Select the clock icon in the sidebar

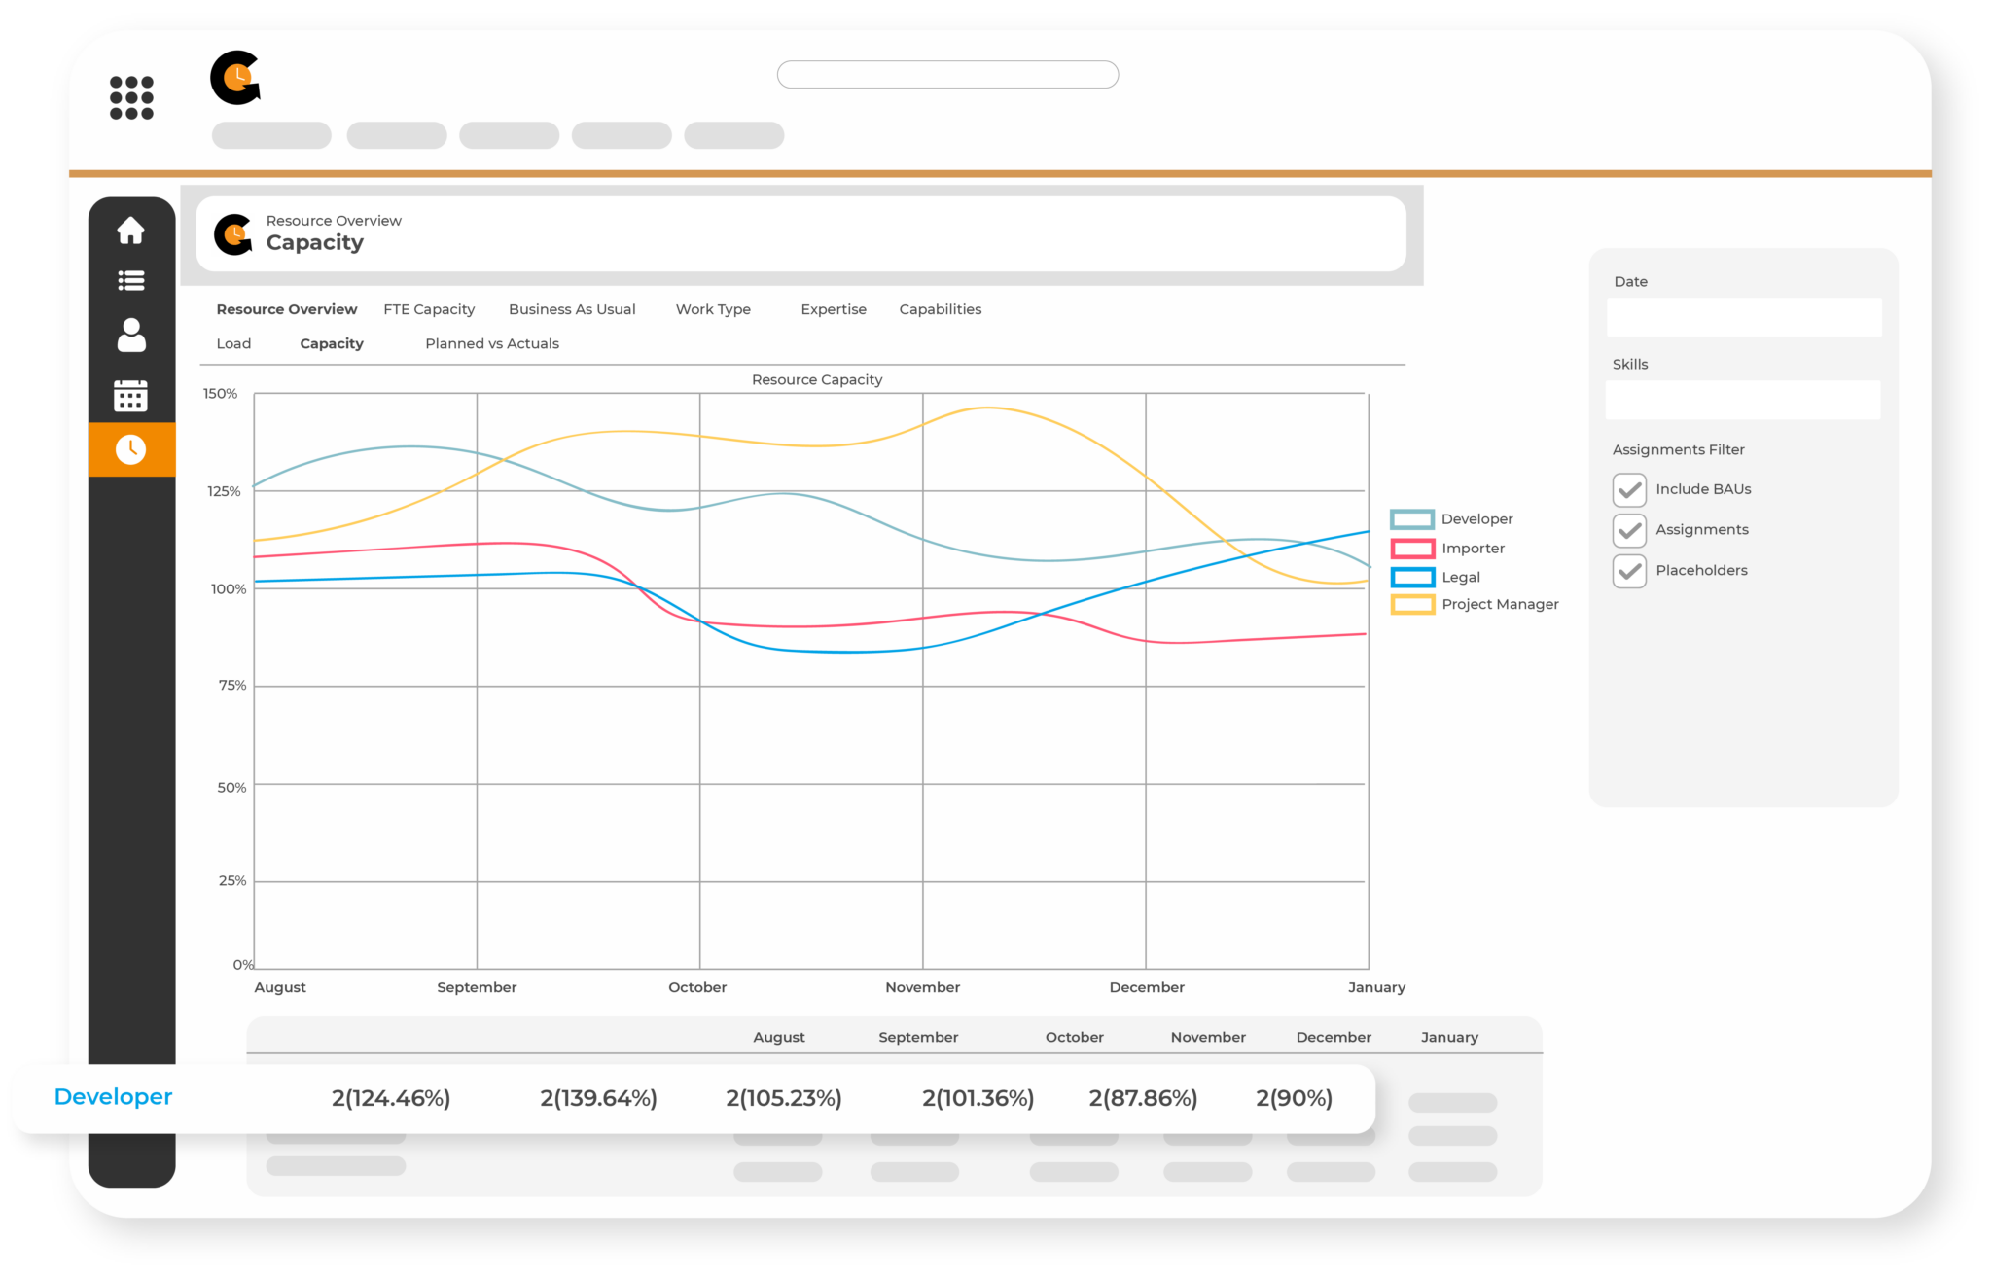pyautogui.click(x=131, y=449)
